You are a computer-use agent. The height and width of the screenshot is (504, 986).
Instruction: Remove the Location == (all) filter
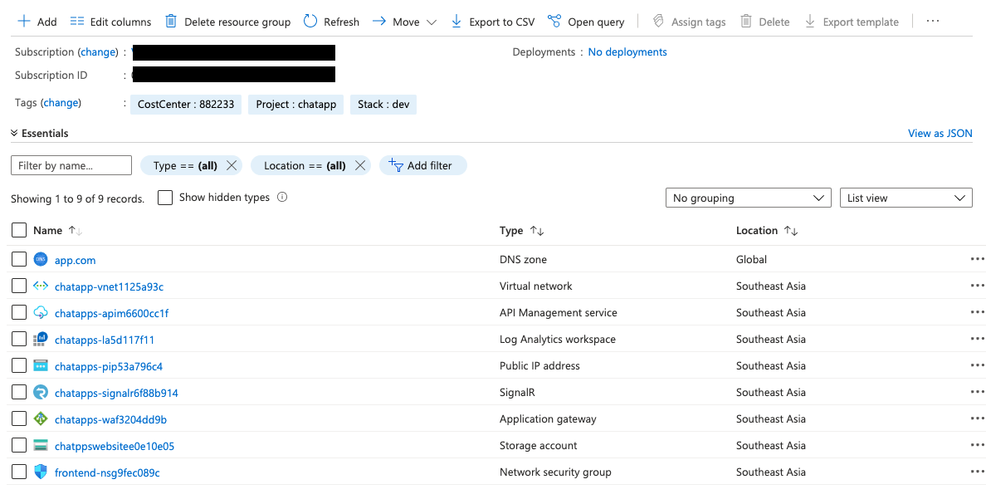pos(360,165)
